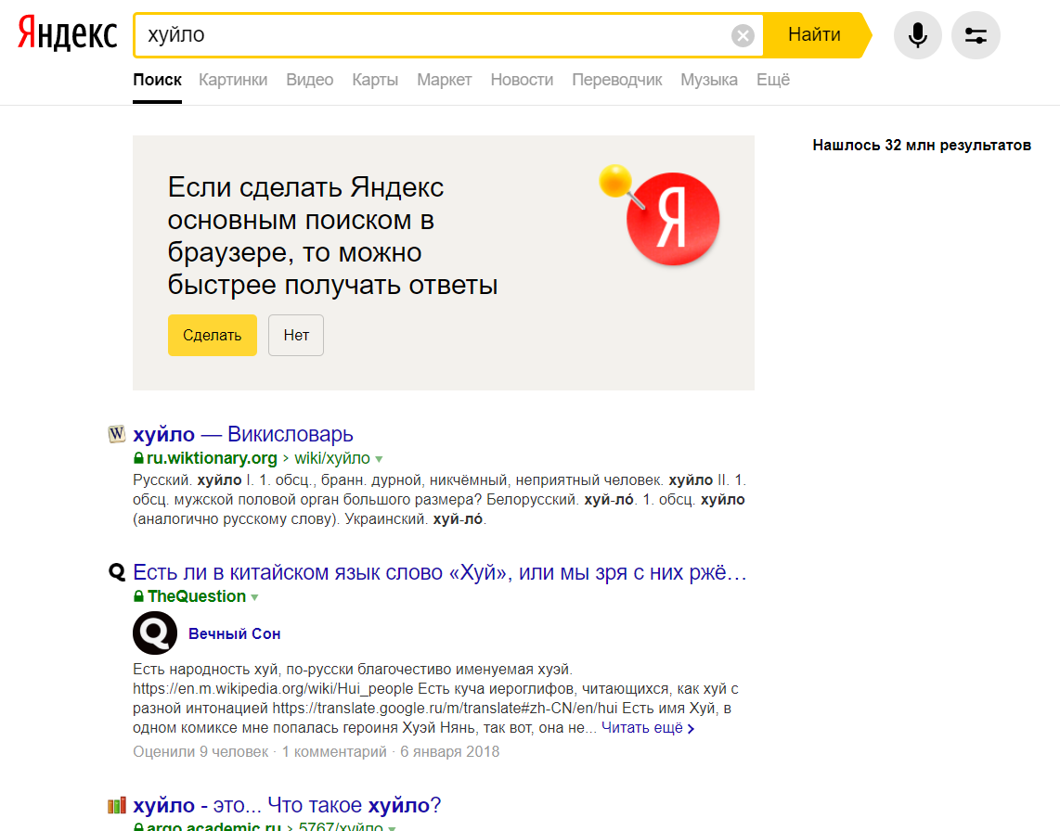Open the Переводчик tab
This screenshot has width=1060, height=831.
pos(617,80)
